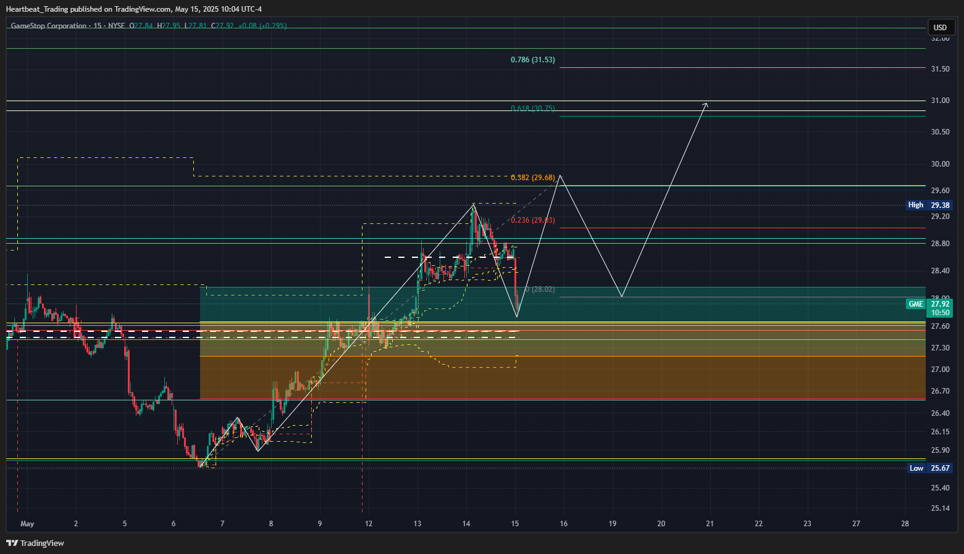Click date axis label 12
Image resolution: width=964 pixels, height=554 pixels.
click(x=369, y=524)
